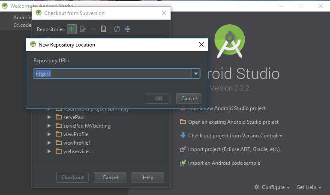Select the viewProfile1 folder icon
The image size is (330, 195).
pos(59,143)
